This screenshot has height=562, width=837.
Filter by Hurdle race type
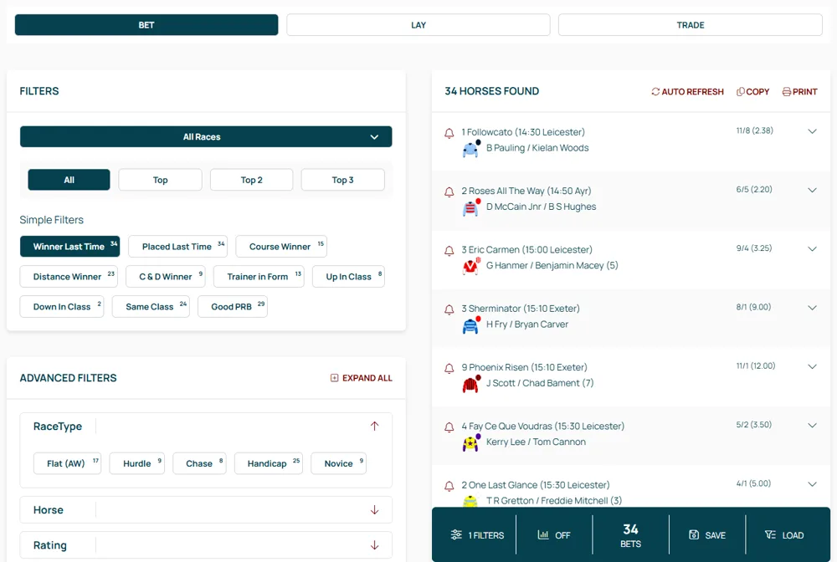[x=137, y=463]
